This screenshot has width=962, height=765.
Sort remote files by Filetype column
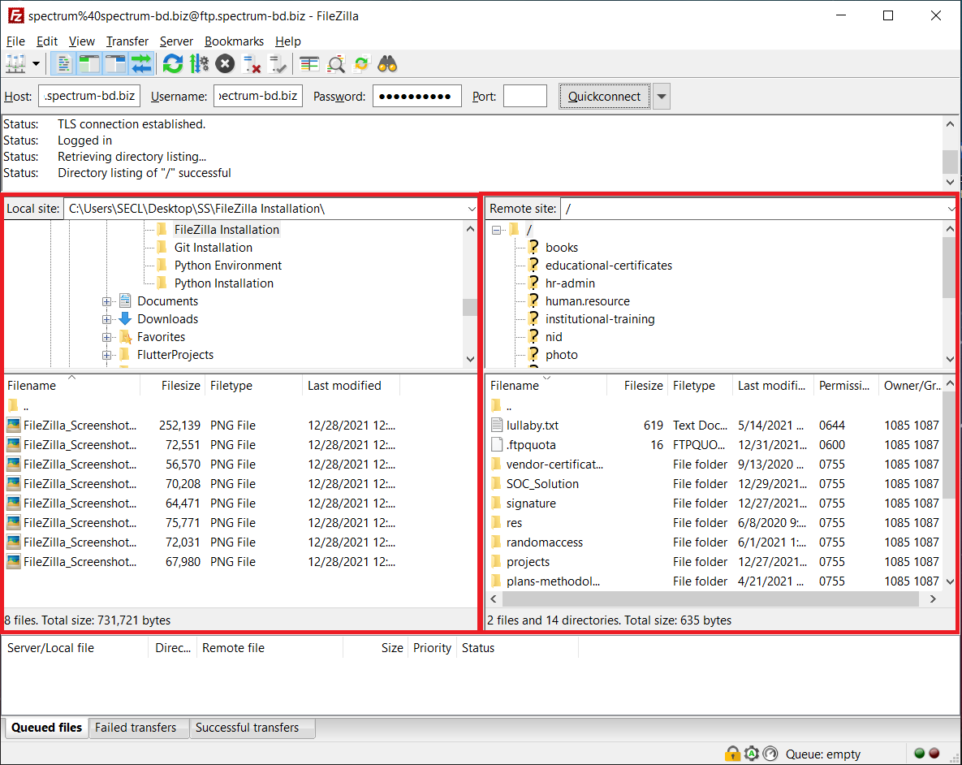point(700,386)
